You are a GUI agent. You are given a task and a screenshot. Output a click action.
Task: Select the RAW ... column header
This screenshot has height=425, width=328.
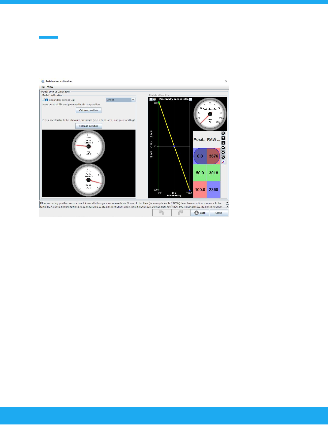click(x=214, y=139)
